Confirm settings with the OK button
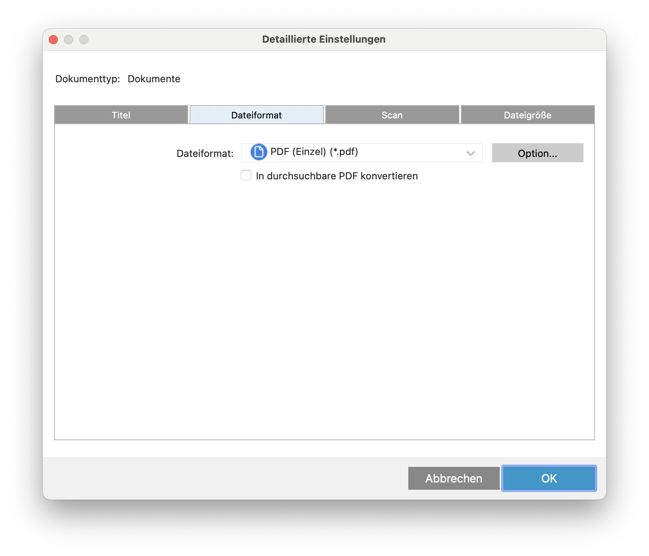The width and height of the screenshot is (649, 556). (x=549, y=478)
